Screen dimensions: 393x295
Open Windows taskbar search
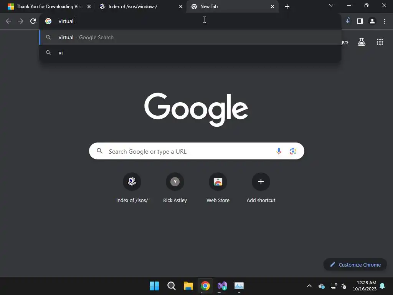click(172, 286)
